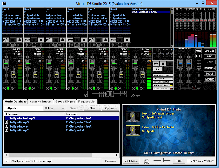Click the linked speakers icon under Mute
This screenshot has height=168, width=219.
click(x=198, y=56)
